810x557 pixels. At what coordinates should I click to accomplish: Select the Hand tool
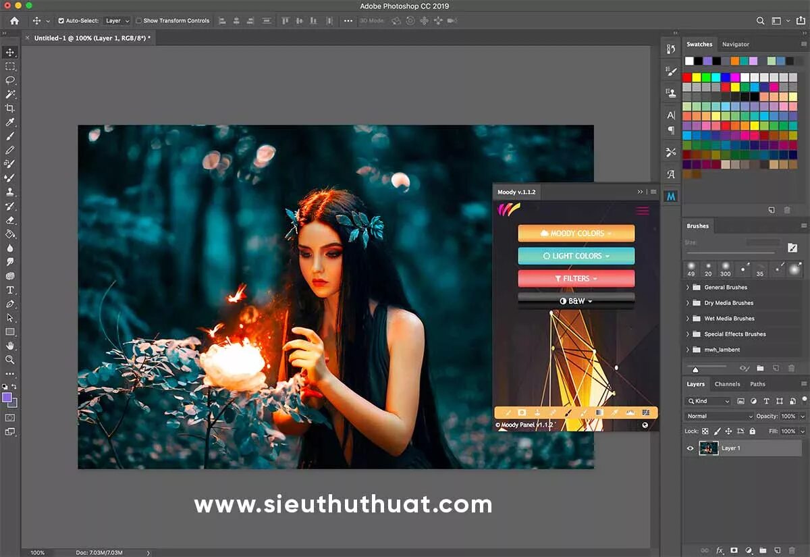point(10,346)
